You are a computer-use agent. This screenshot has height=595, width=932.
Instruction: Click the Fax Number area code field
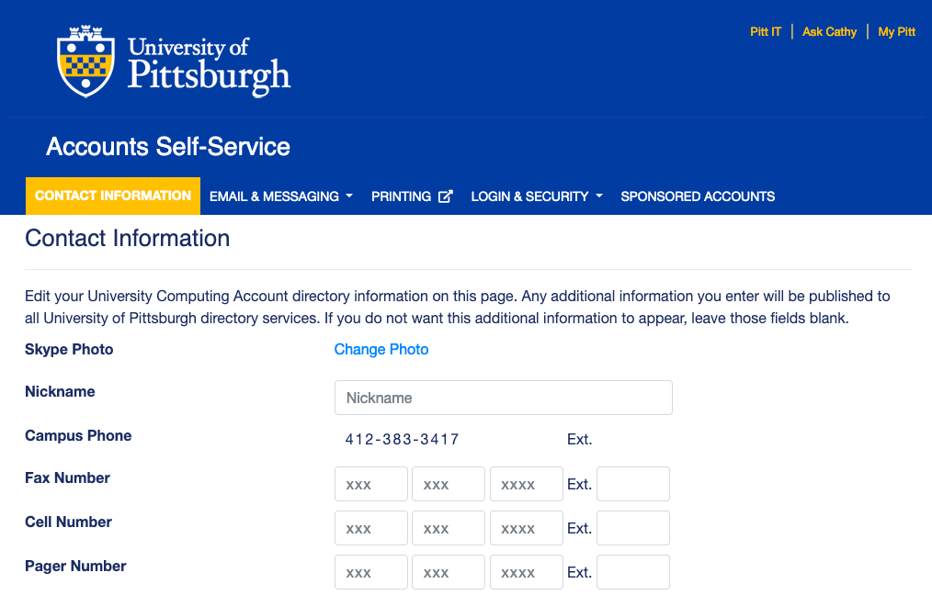371,484
